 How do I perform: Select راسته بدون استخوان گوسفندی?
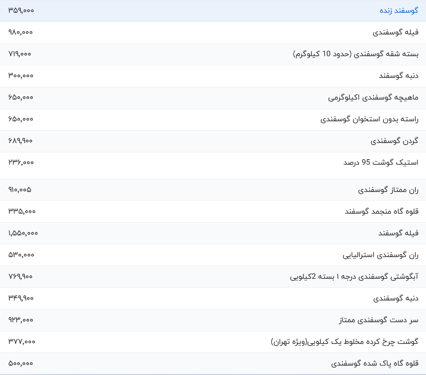click(369, 119)
